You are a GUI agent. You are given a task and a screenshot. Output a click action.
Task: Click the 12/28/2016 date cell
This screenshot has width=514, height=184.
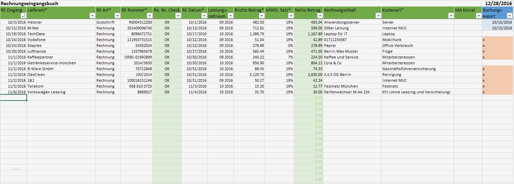499,3
